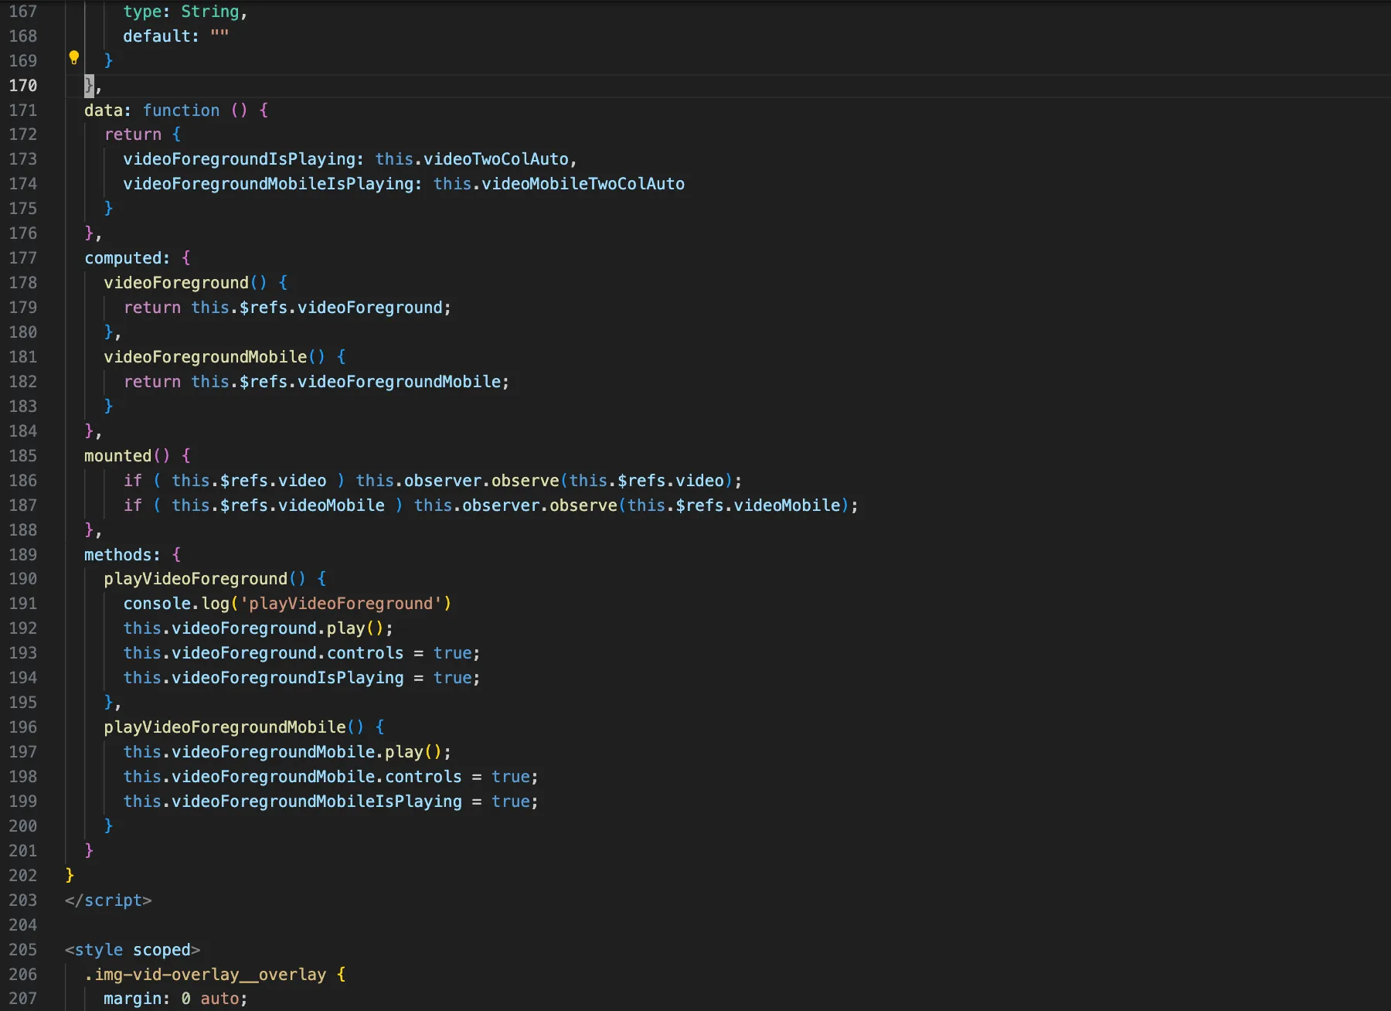Click the mounted() function name
The width and height of the screenshot is (1391, 1011).
point(119,455)
